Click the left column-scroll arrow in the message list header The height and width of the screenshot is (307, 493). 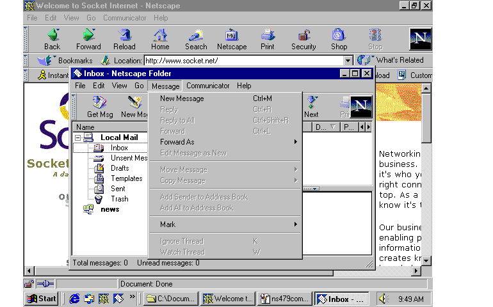[362, 127]
